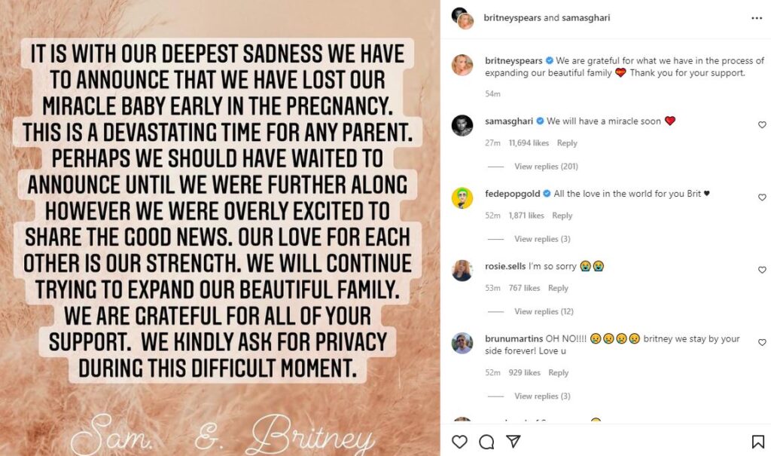Show replies (3) under brunumartins comment
The width and height of the screenshot is (771, 456).
pyautogui.click(x=541, y=396)
